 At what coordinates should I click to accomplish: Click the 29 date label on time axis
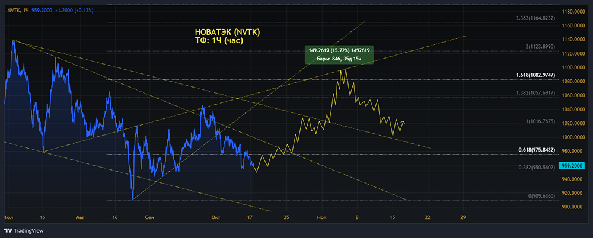coord(463,218)
